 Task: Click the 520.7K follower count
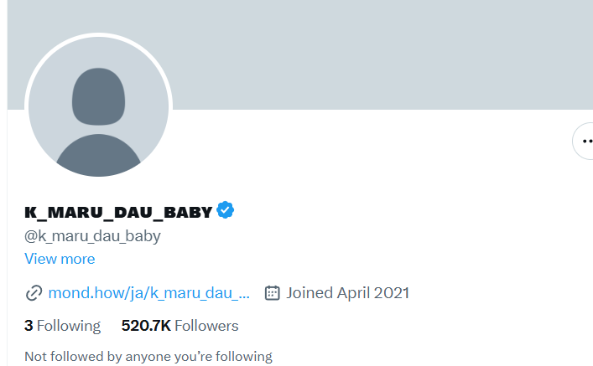147,326
